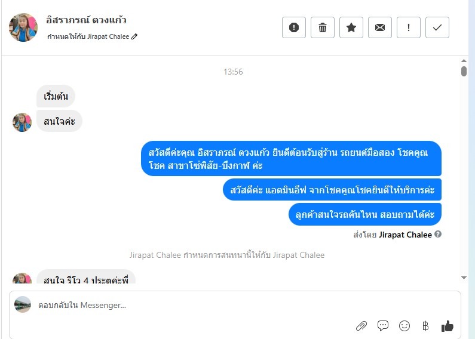Request payment with the baht icon

(425, 326)
